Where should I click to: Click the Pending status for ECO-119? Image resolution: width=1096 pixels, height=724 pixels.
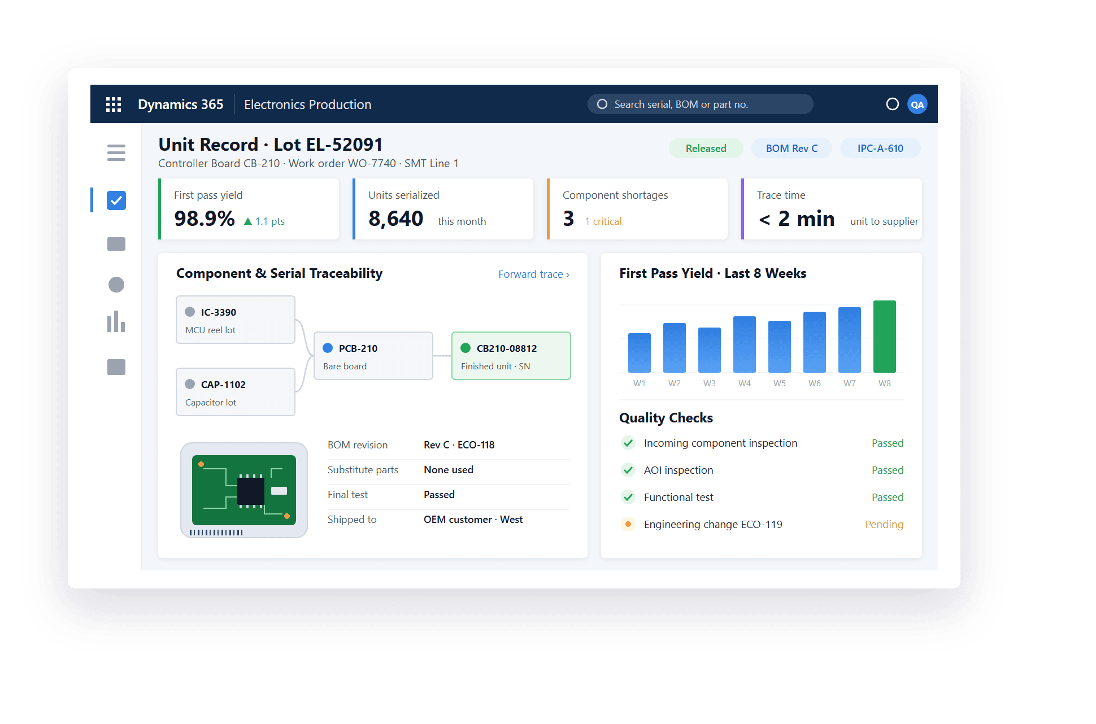884,524
